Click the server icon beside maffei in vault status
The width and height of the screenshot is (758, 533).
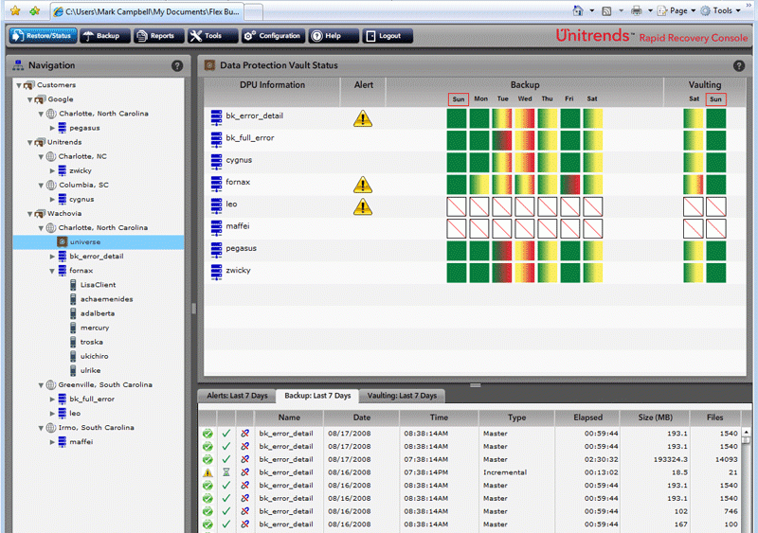[x=216, y=228]
